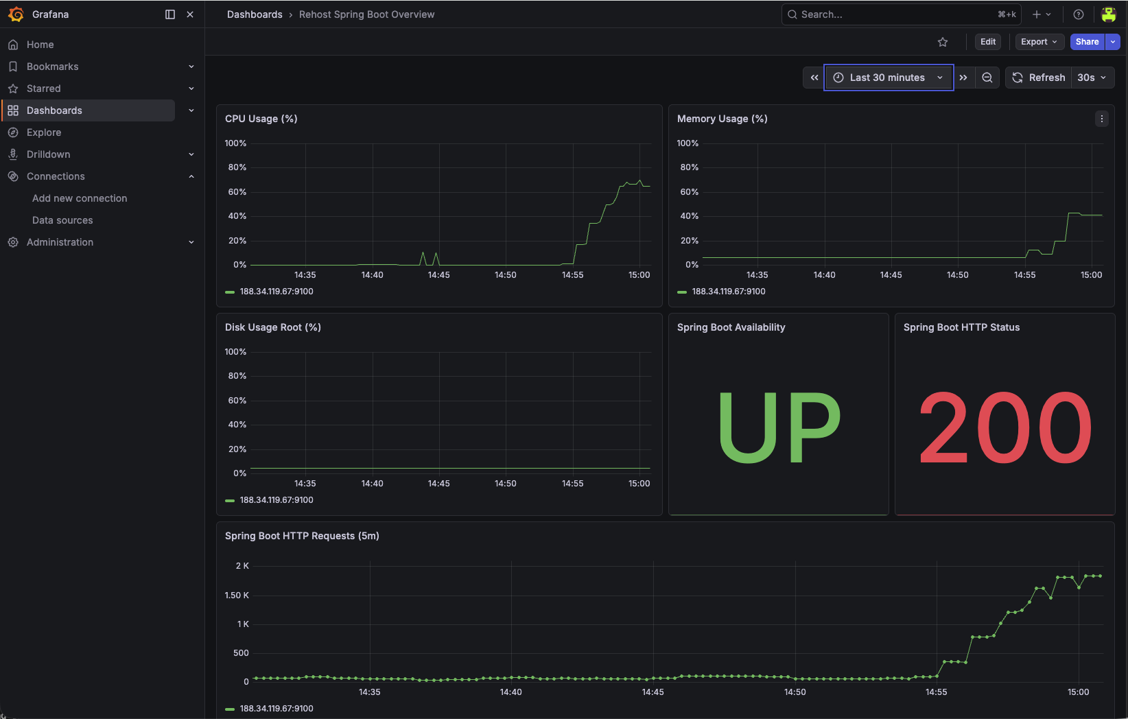Click the 200 HTTP status value
This screenshot has height=719, width=1128.
1005,427
